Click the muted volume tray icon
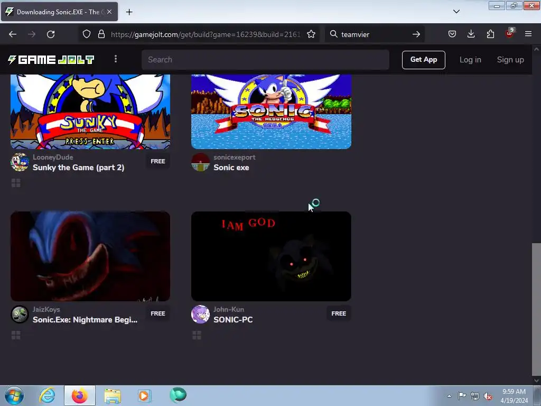The height and width of the screenshot is (406, 541). (488, 396)
